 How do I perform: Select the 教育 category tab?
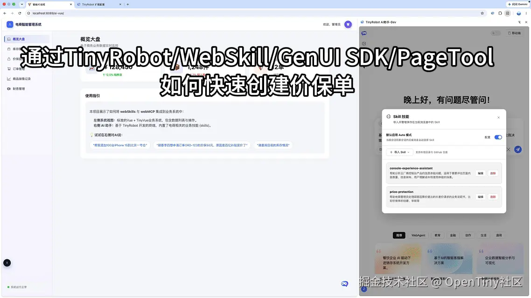point(438,235)
